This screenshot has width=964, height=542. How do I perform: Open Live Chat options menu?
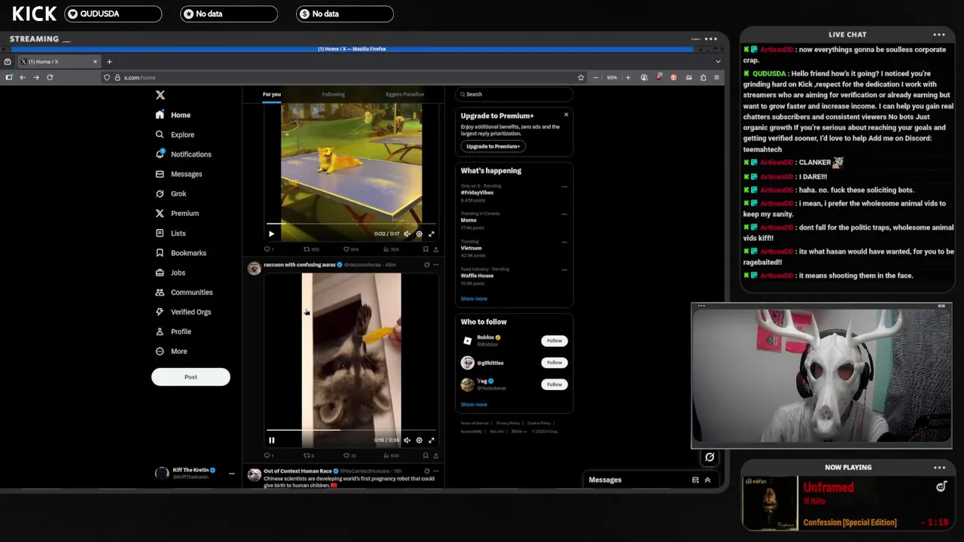[939, 35]
